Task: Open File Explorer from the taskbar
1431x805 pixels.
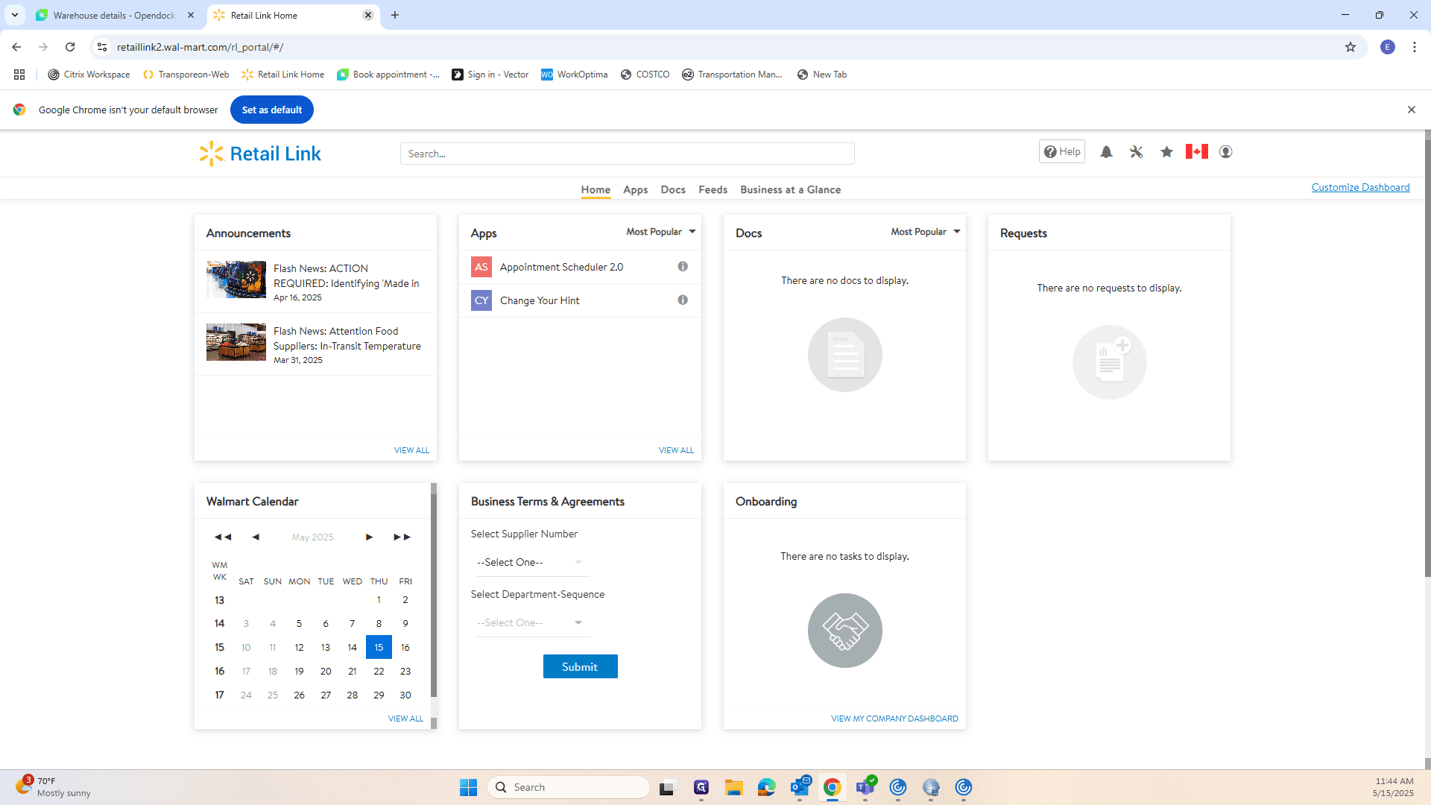Action: pos(734,787)
